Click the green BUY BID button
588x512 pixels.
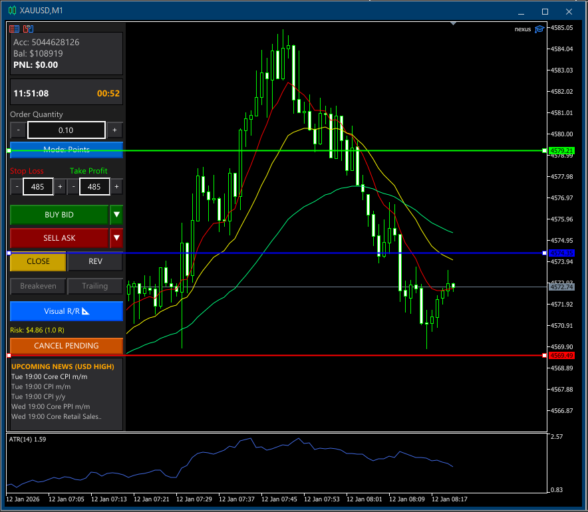(59, 215)
